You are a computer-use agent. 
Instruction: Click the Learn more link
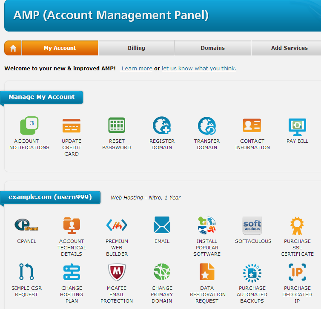coord(137,68)
